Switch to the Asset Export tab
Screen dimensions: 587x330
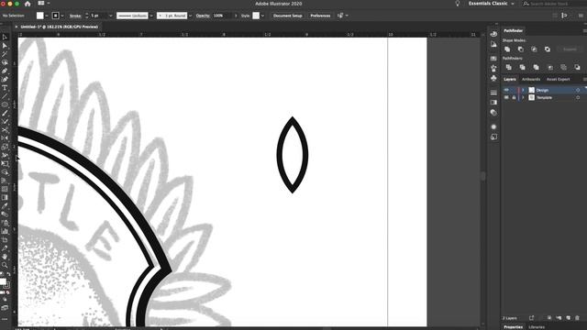[x=558, y=80]
